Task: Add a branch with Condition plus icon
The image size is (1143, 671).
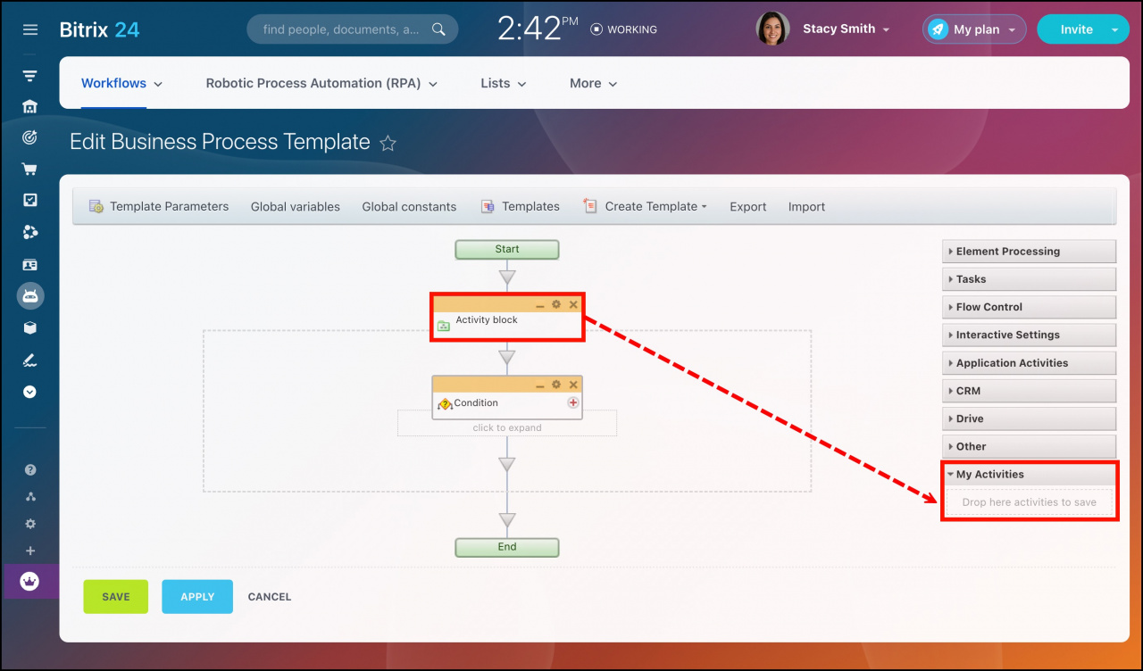Action: tap(573, 402)
